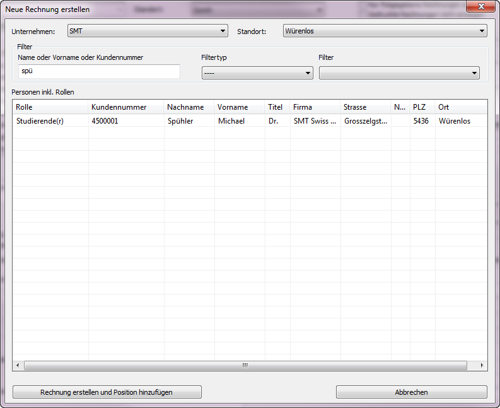Screen dimensions: 500x408
Task: Open the empty Filter dropdown
Action: [399, 73]
